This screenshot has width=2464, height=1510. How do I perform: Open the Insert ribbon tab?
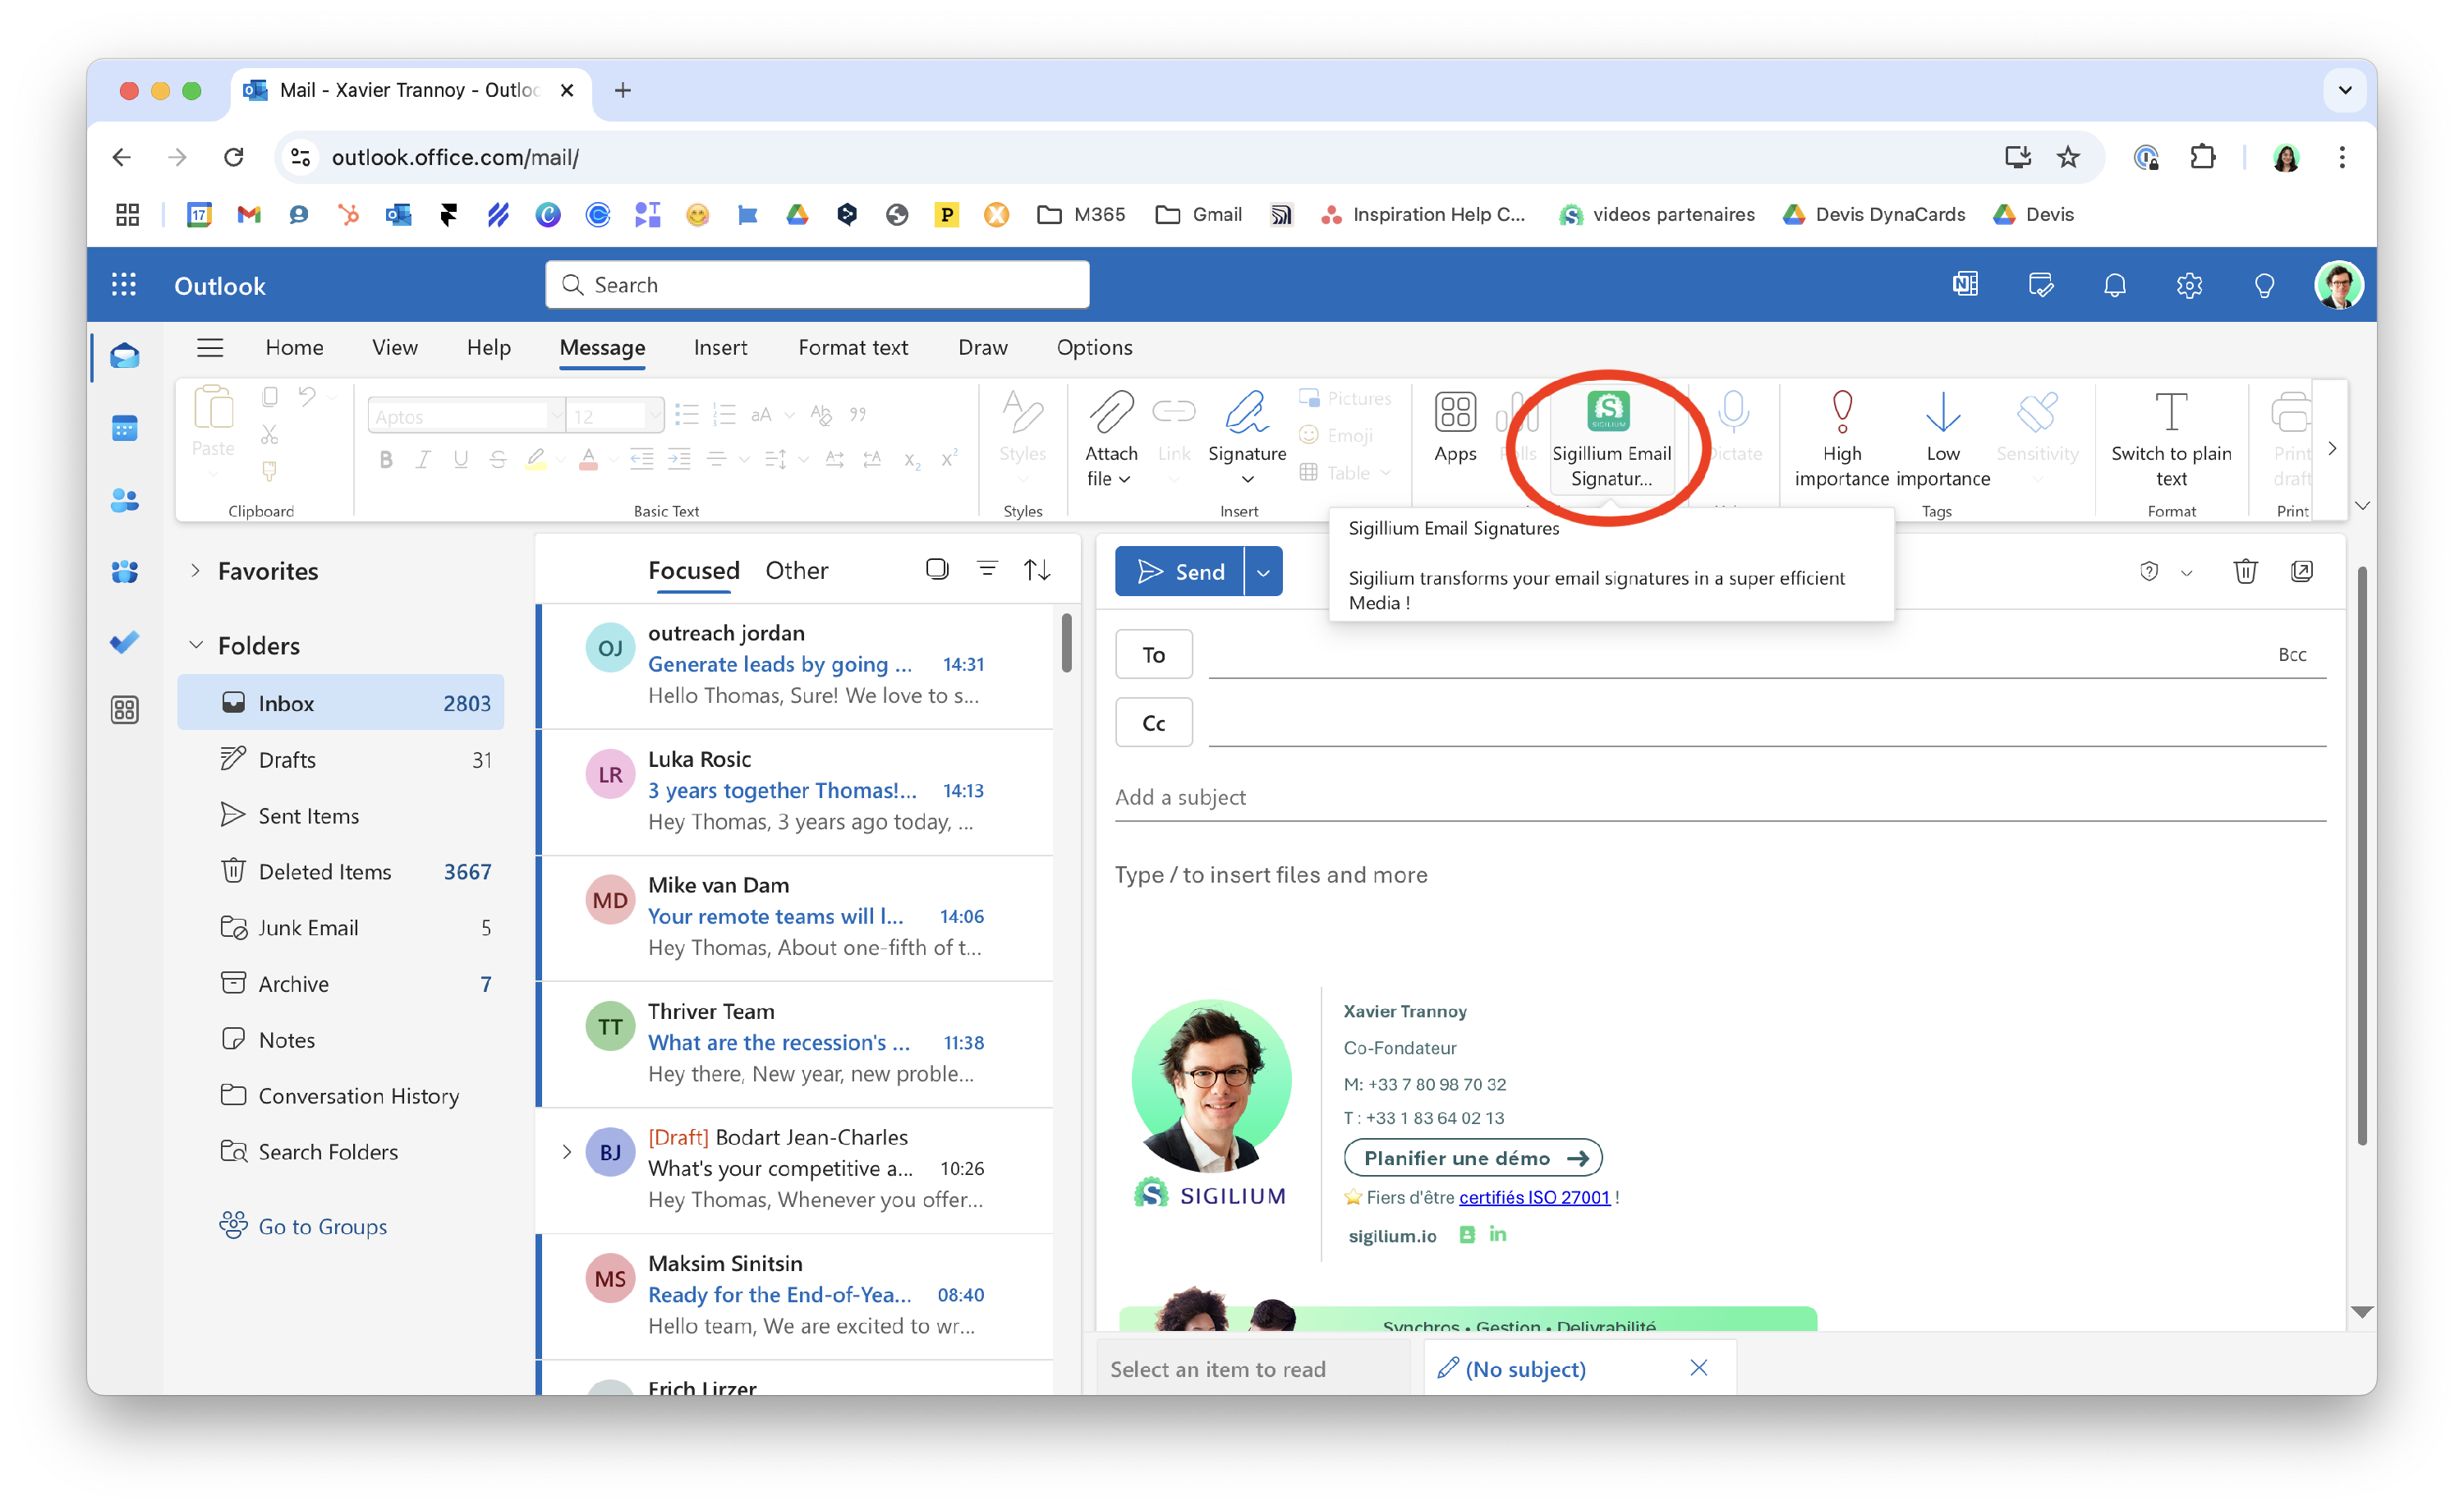coord(720,348)
